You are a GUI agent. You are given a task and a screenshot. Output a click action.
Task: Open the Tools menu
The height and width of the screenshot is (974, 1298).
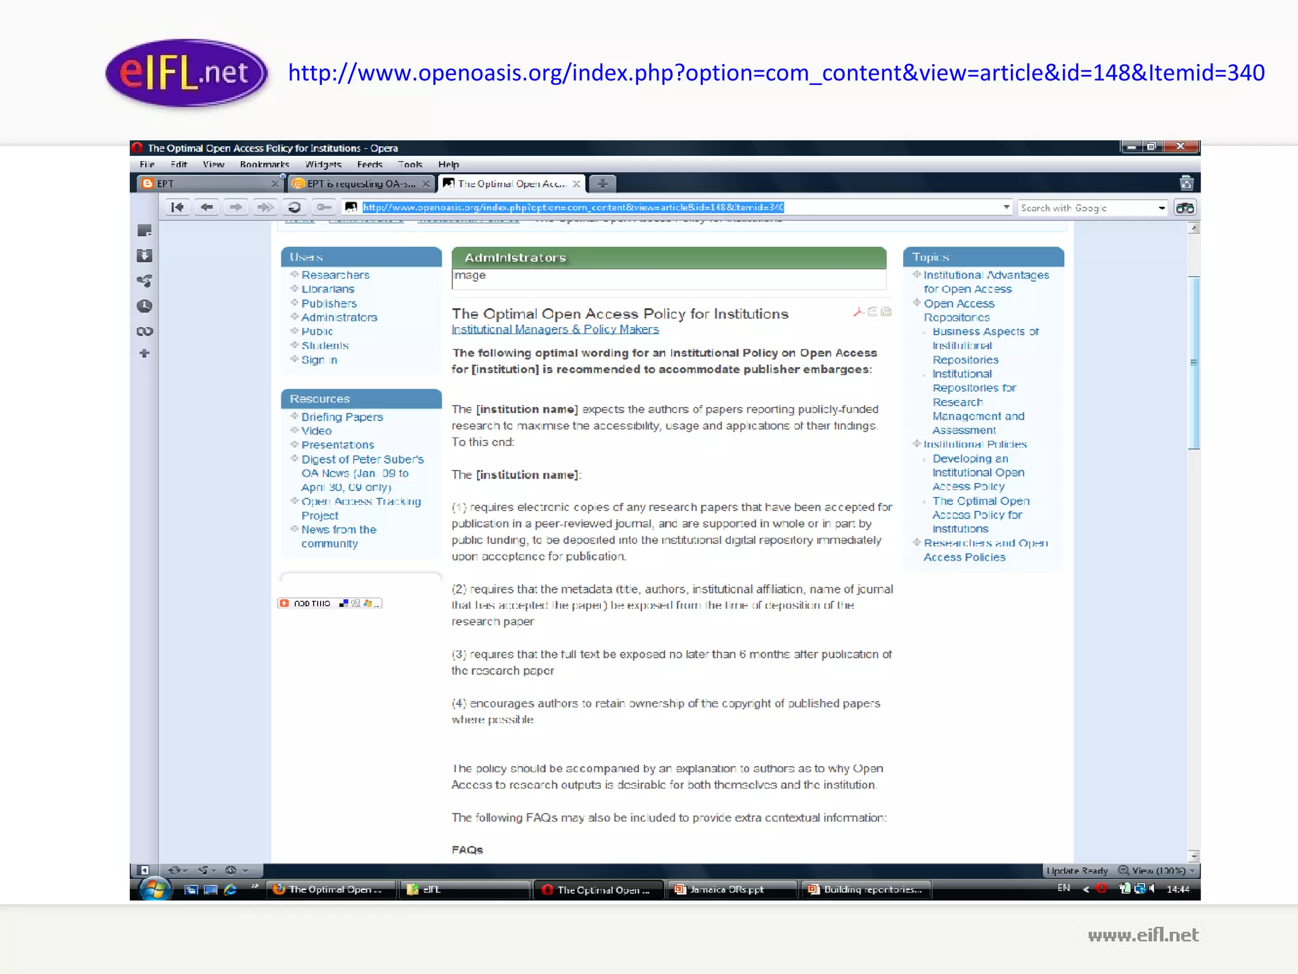coord(410,164)
